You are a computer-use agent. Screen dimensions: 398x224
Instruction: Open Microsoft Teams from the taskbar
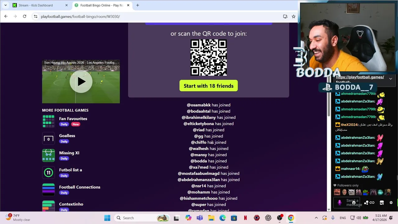(x=200, y=218)
